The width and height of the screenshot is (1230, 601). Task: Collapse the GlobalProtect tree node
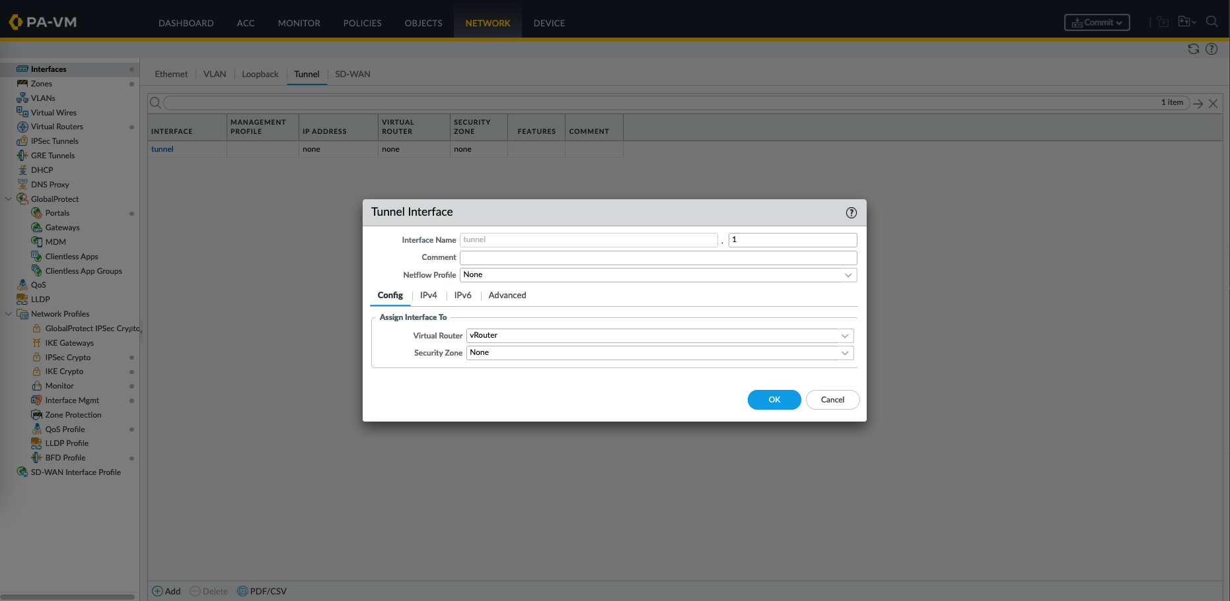pyautogui.click(x=9, y=199)
